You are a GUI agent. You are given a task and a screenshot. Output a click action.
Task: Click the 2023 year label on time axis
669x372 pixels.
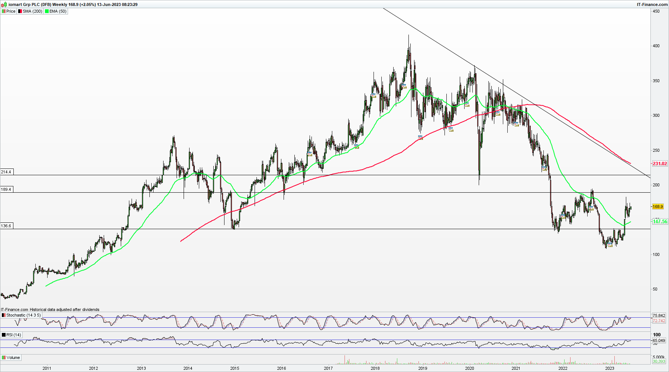click(610, 368)
